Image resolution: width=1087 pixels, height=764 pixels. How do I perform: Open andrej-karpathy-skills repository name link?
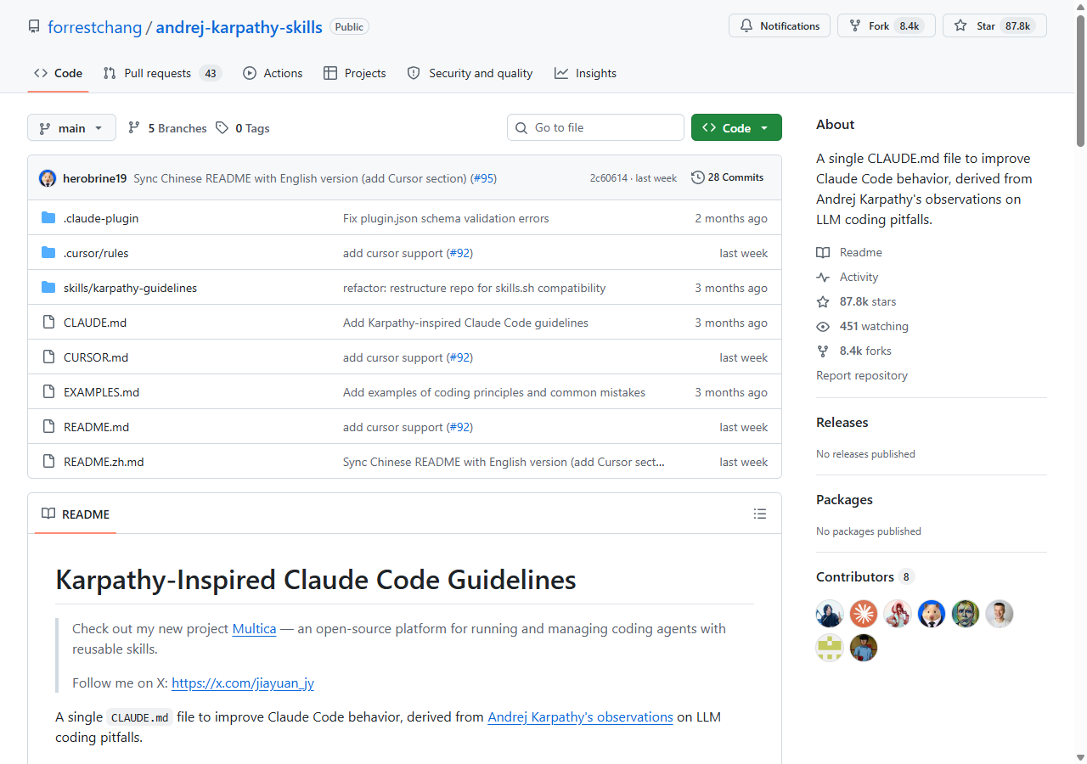tap(239, 26)
